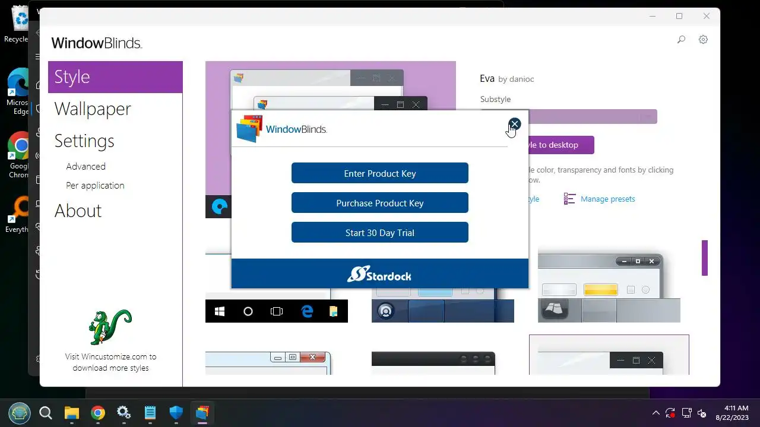Click Visit Wincustomize.com download link
Viewport: 760px width, 427px height.
[111, 362]
